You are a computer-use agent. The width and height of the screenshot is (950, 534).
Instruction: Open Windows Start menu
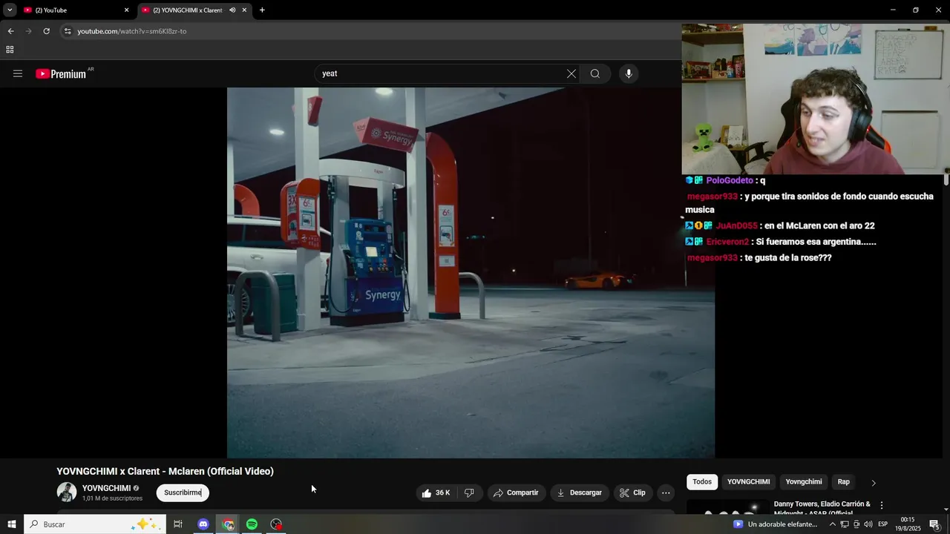click(x=11, y=524)
